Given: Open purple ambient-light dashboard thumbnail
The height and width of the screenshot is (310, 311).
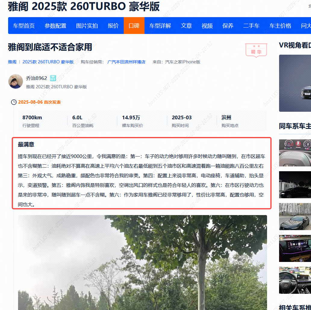Looking at the screenshot, I should pos(295,248).
